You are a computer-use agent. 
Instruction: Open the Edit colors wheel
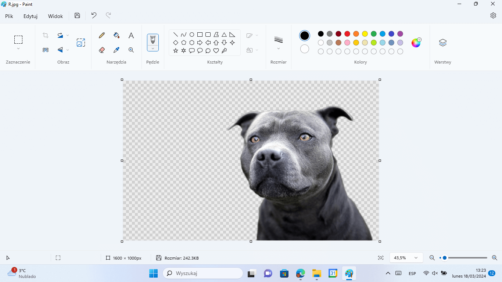416,43
